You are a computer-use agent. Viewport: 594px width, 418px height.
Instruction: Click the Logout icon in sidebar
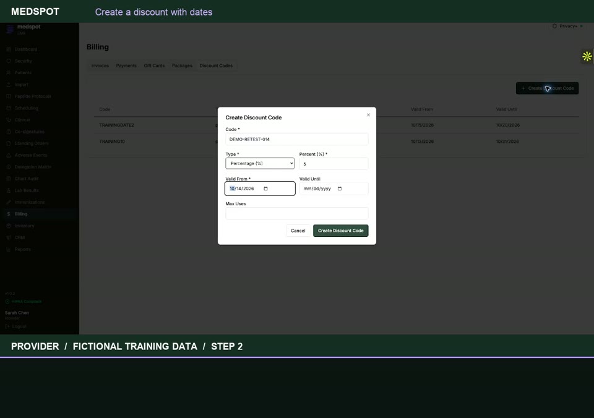[7, 326]
